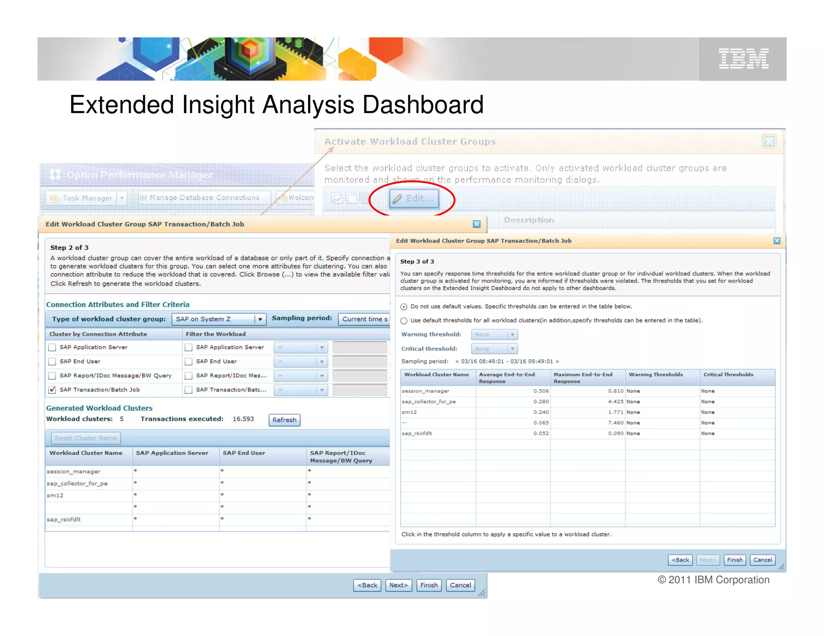Select the session_manager row in Step 2 table
824x636 pixels.
click(x=218, y=472)
